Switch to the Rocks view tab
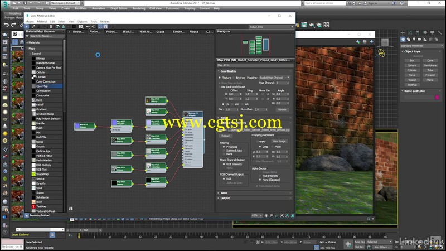 193,32
